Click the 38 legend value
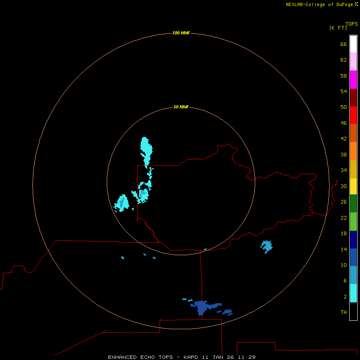This screenshot has height=360, width=360. [x=344, y=154]
